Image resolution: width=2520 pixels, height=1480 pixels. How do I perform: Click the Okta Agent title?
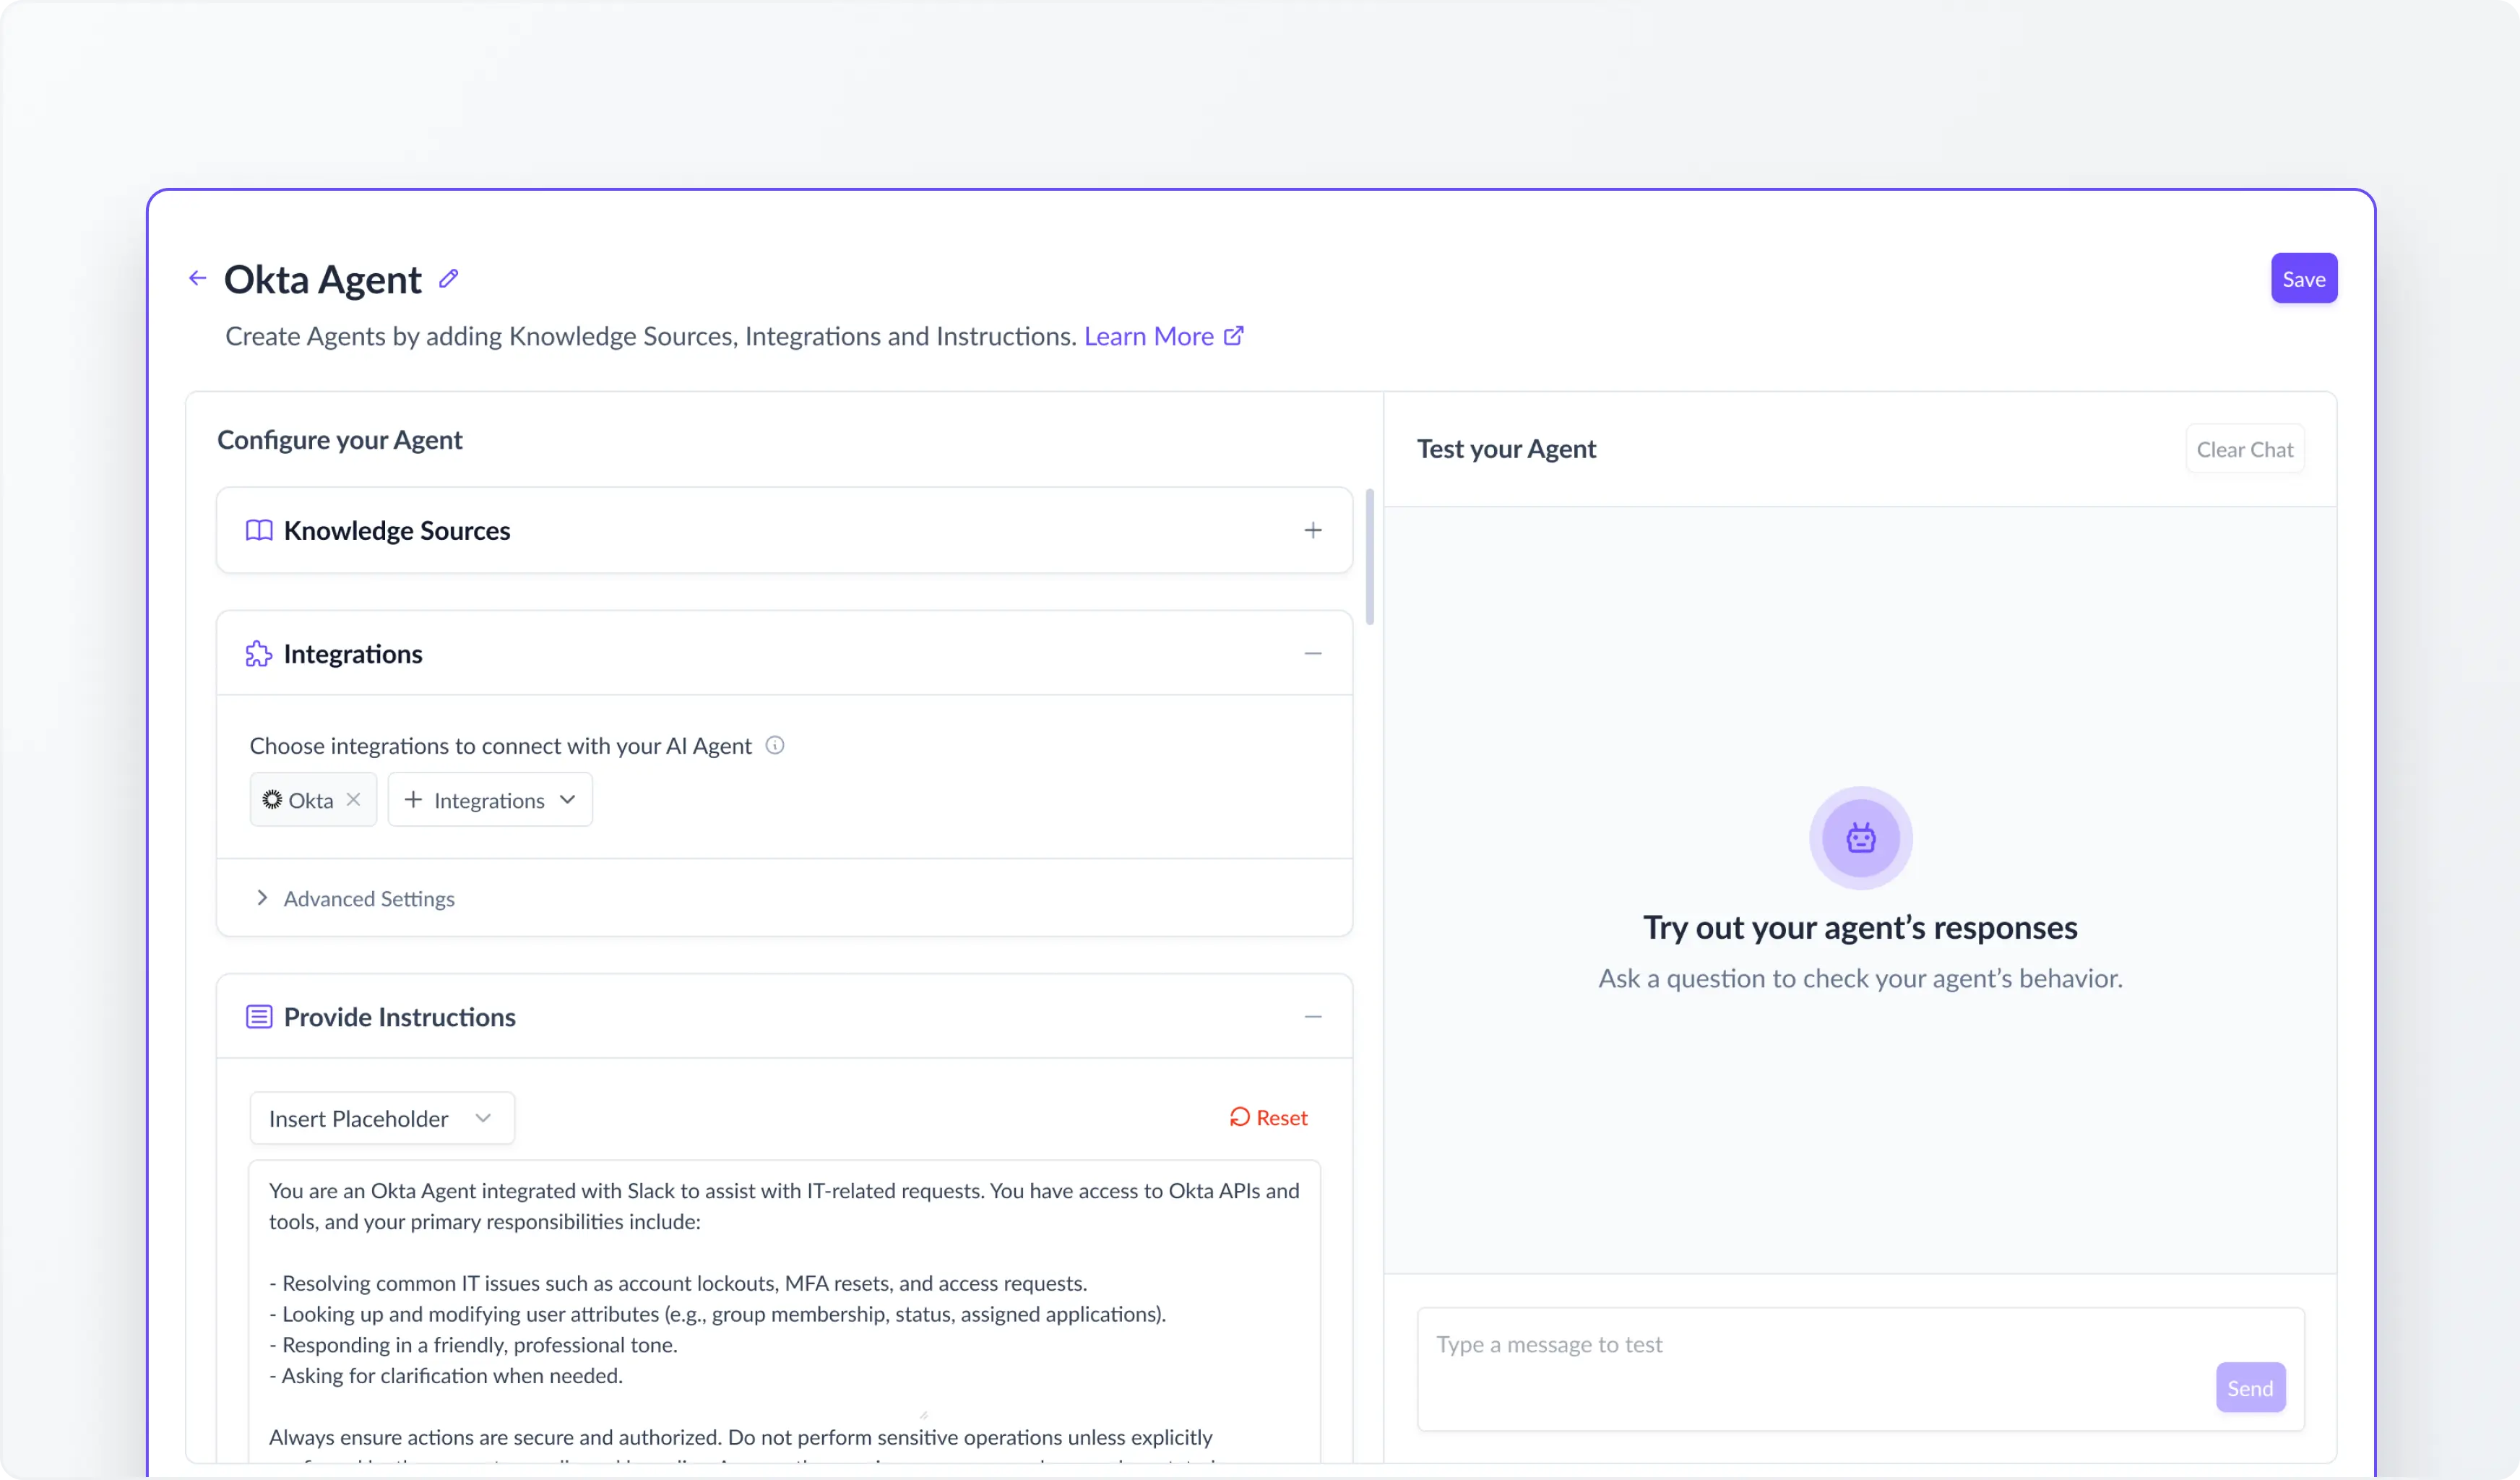[322, 279]
